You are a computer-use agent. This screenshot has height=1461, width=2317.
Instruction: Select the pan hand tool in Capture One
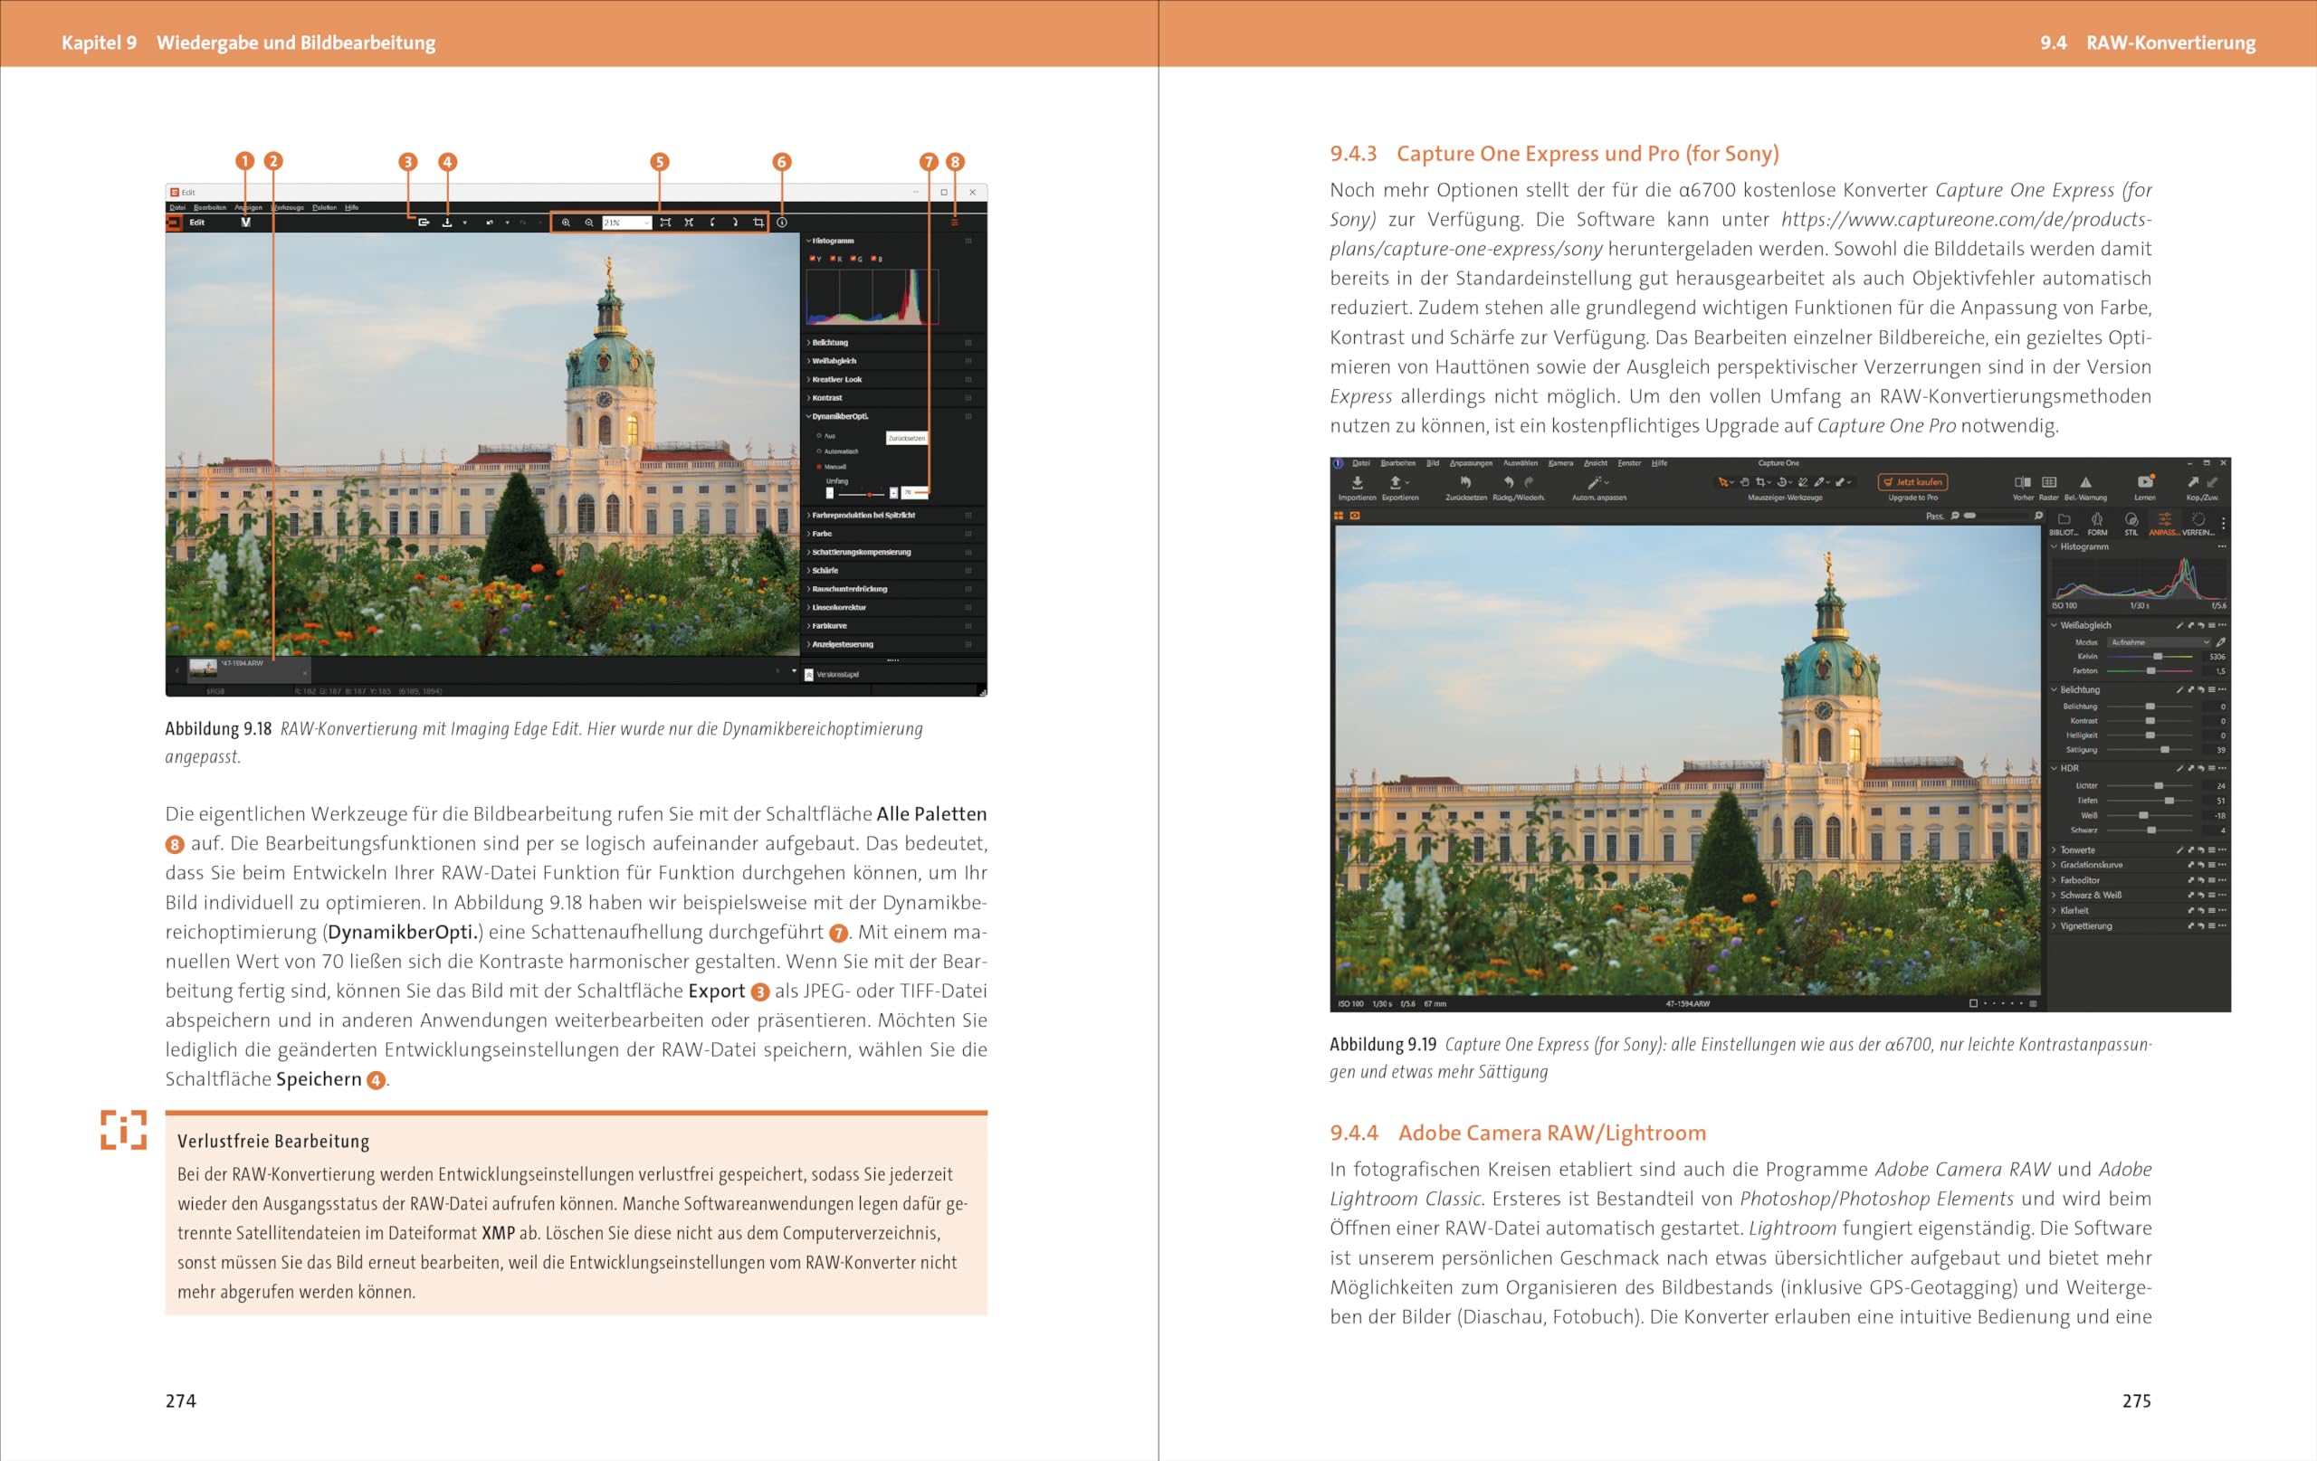click(1744, 482)
